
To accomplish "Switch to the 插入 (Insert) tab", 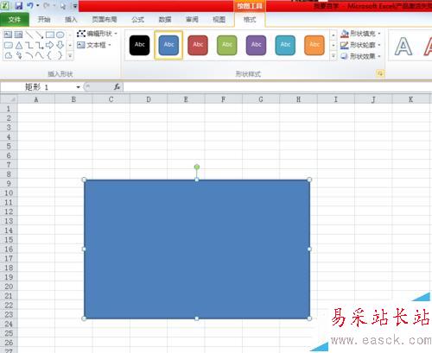I will point(71,20).
